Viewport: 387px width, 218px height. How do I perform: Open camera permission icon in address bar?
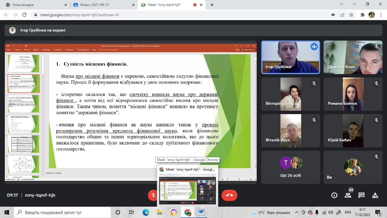pyautogui.click(x=333, y=15)
